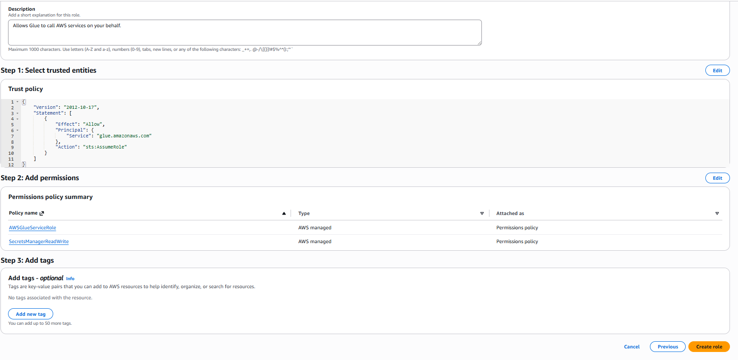Click the "Effect": "Allow" line
The image size is (738, 360).
(80, 124)
